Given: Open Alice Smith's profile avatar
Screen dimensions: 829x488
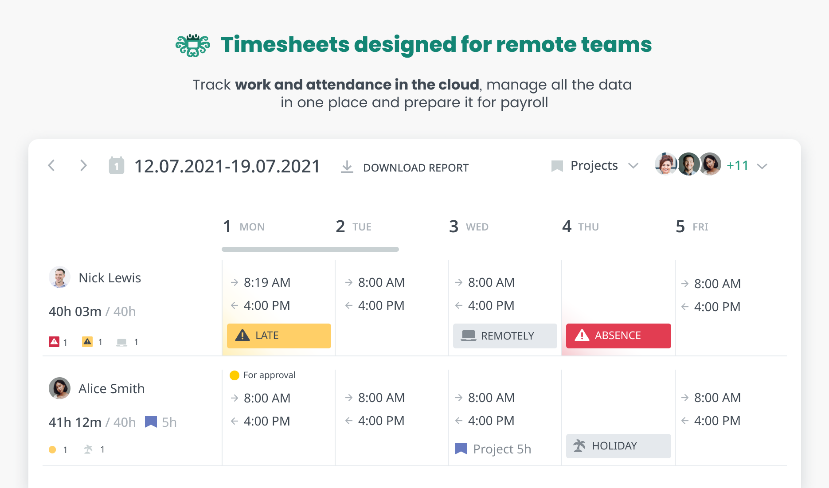Looking at the screenshot, I should (x=59, y=388).
